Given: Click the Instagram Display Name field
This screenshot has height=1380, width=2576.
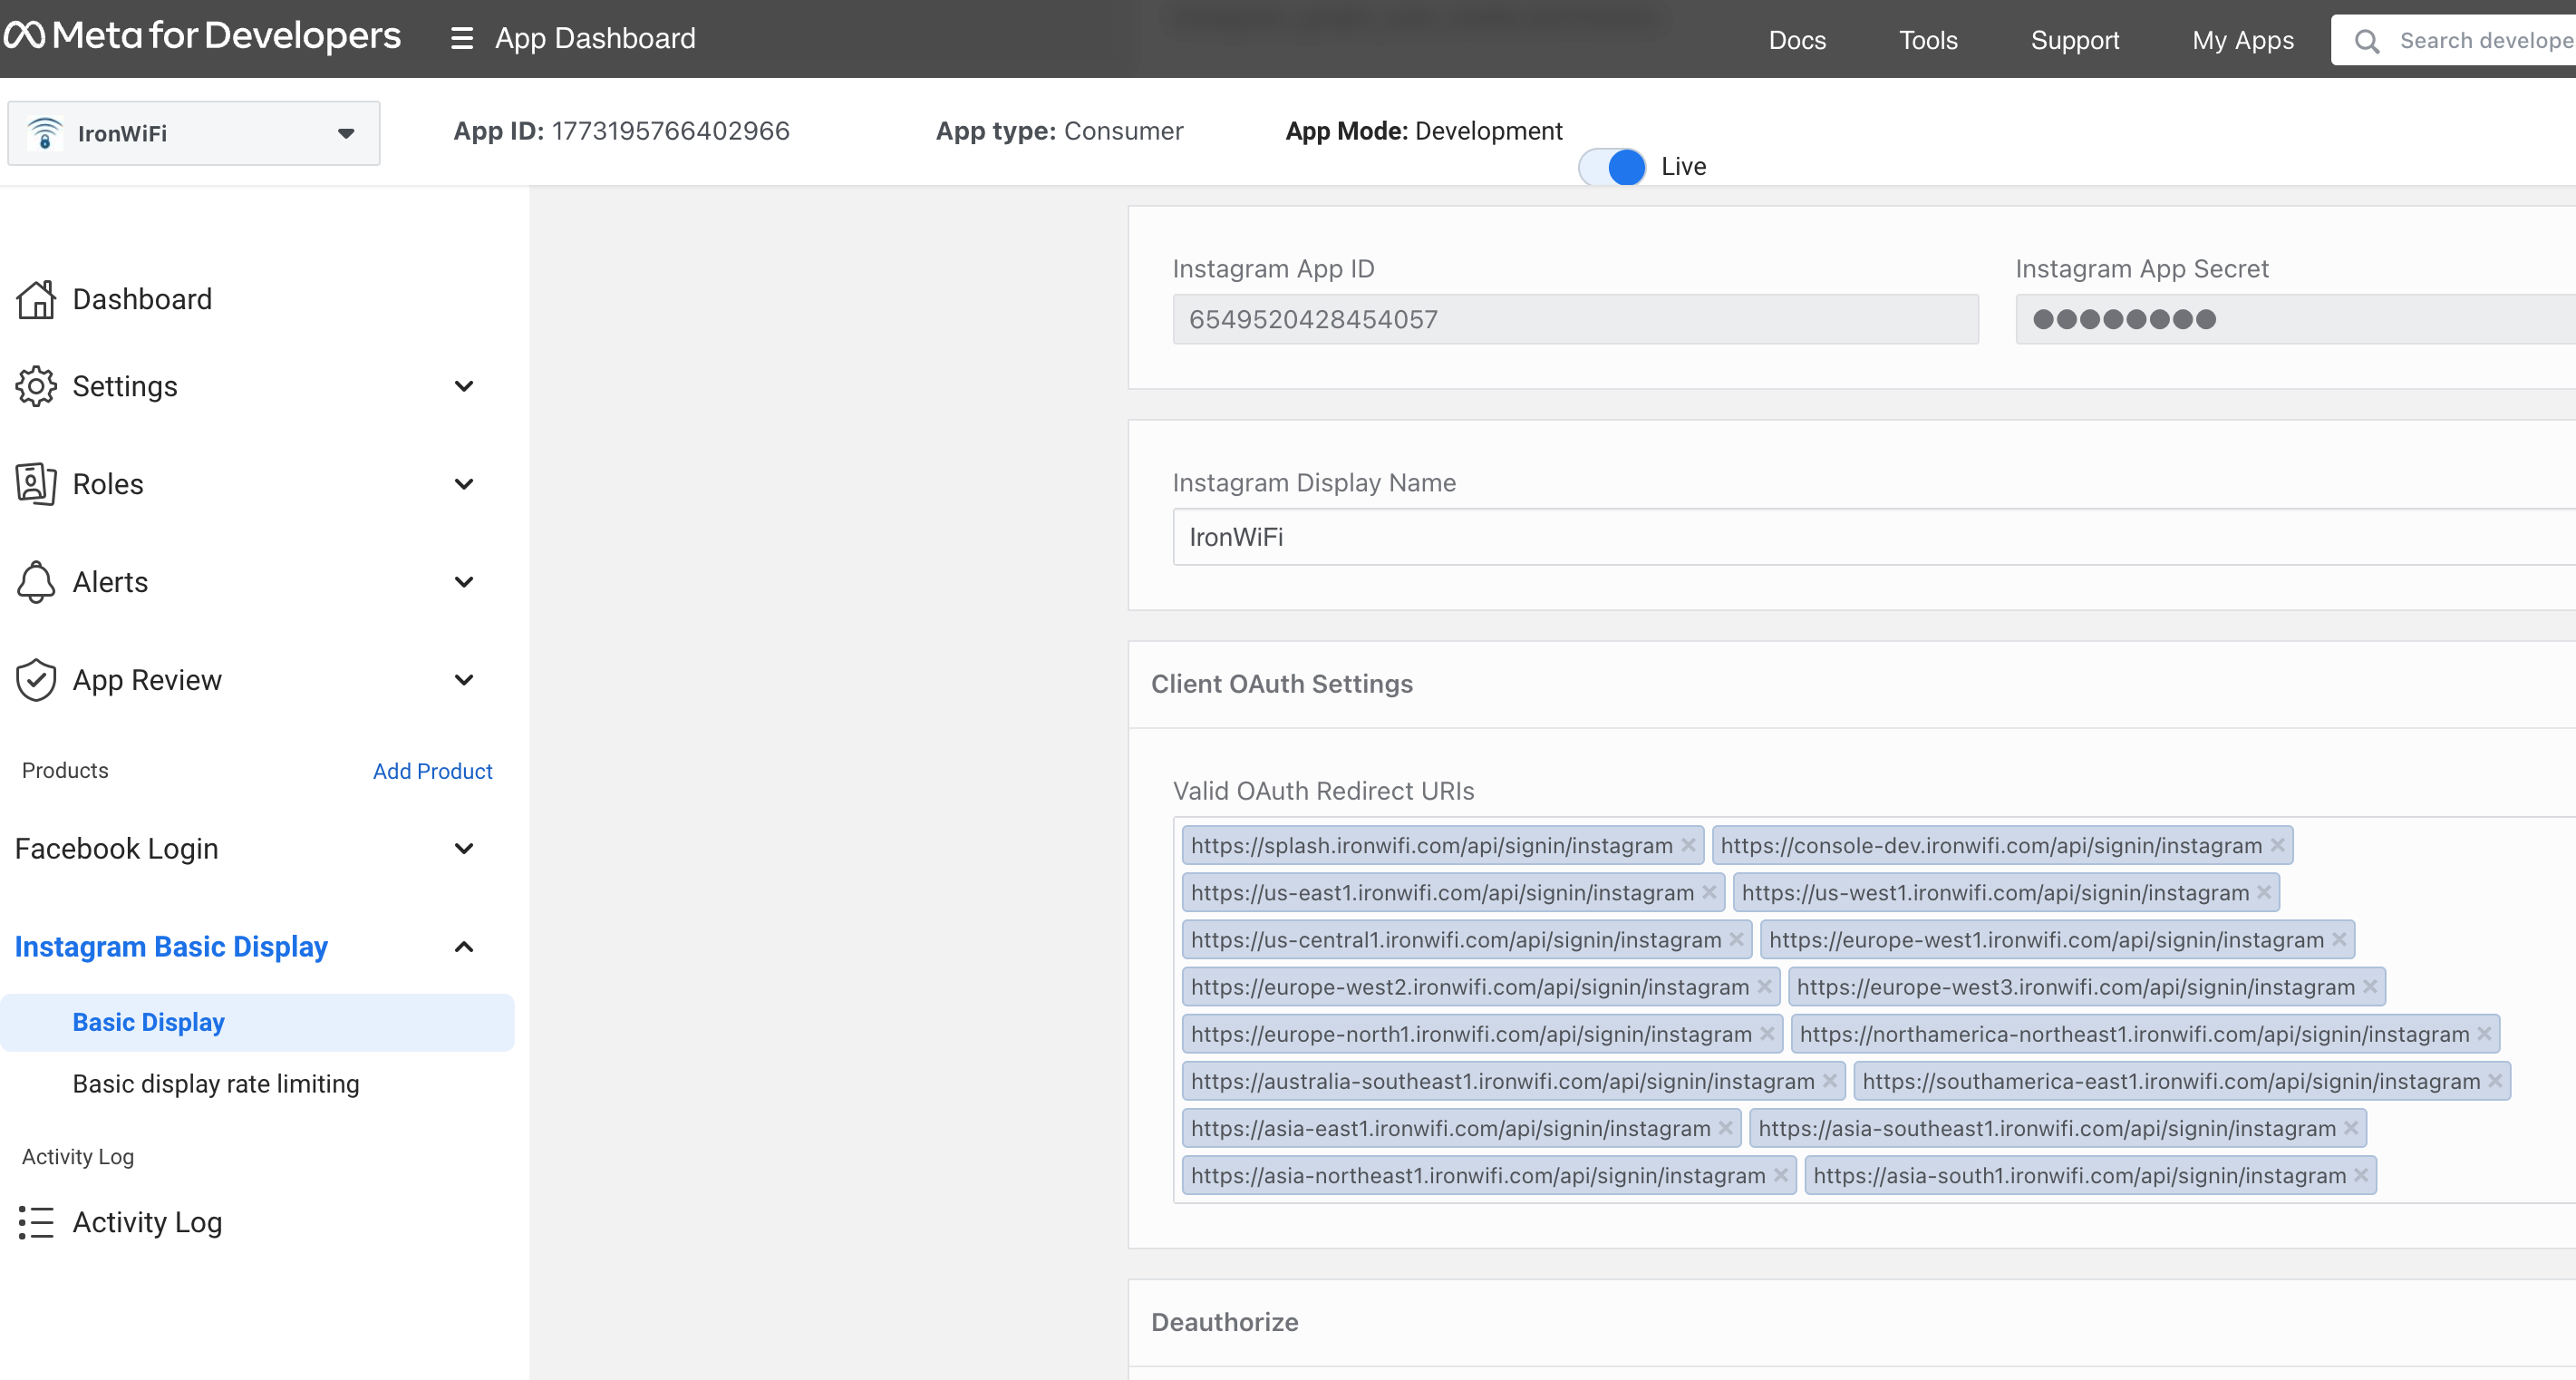Looking at the screenshot, I should click(1874, 537).
